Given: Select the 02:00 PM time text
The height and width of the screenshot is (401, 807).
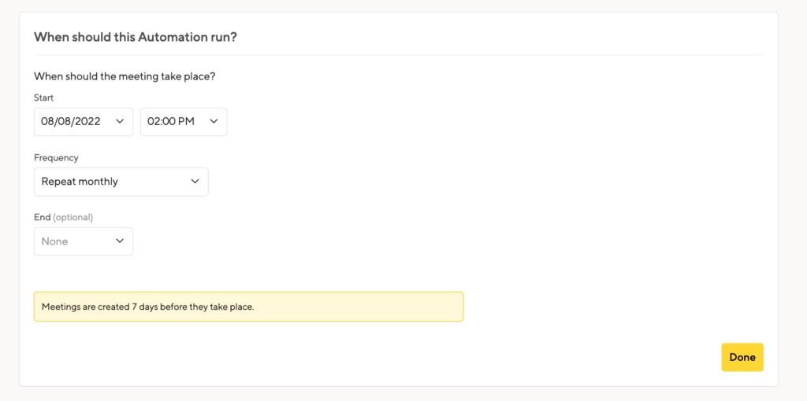Looking at the screenshot, I should 171,122.
